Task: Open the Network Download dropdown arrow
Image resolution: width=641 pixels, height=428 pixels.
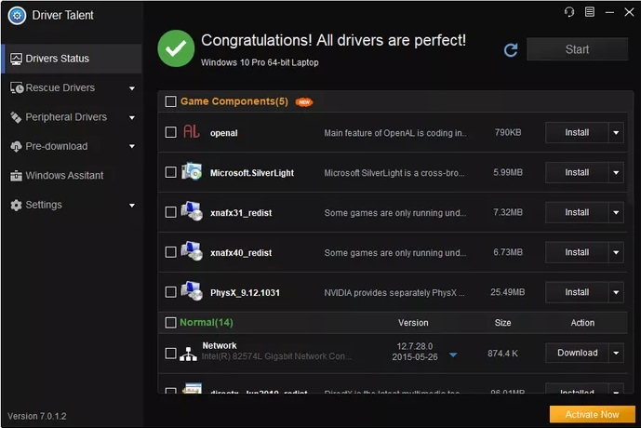Action: point(616,353)
